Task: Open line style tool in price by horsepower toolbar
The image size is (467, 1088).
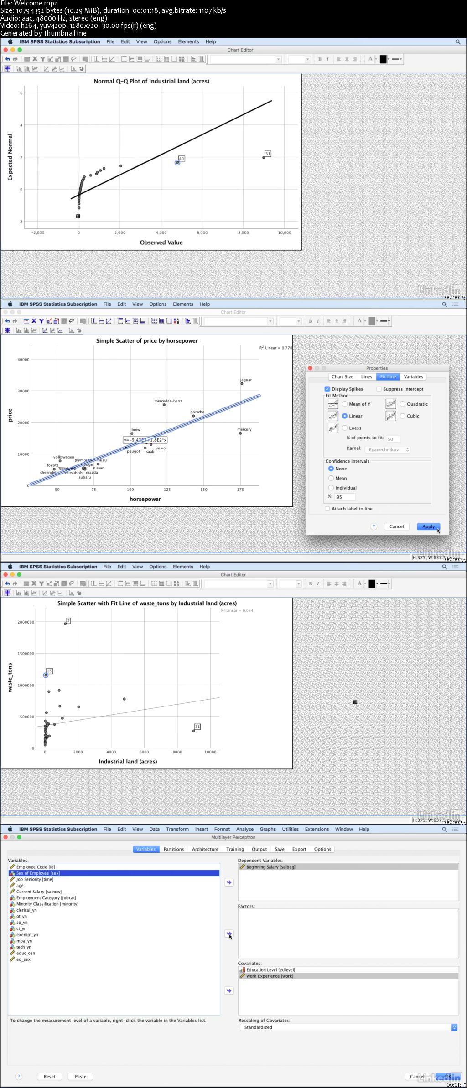Action: (x=385, y=321)
